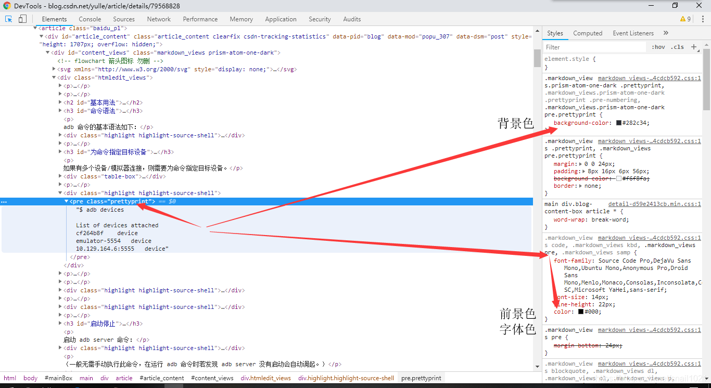Click the ellipsis beside the selected pre element

4,201
